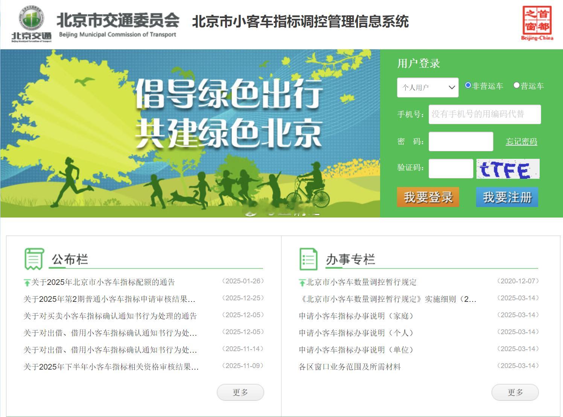Viewport: 563px width, 417px height.
Task: Open 北京市小客车数量调控暂行规定 link
Action: 362,282
